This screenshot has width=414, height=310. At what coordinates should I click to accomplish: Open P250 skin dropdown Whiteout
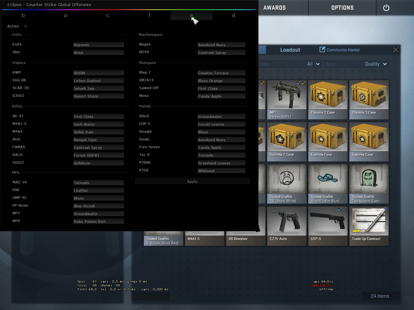pos(222,170)
